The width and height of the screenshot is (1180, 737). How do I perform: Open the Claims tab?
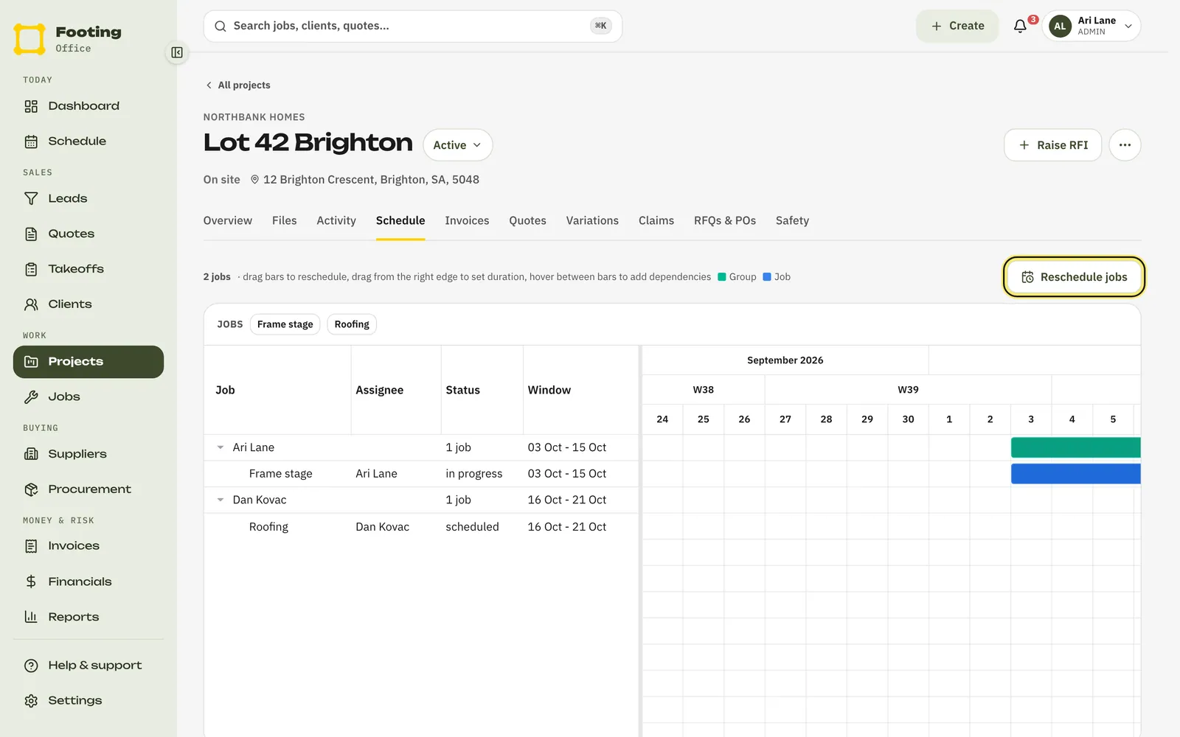tap(656, 220)
